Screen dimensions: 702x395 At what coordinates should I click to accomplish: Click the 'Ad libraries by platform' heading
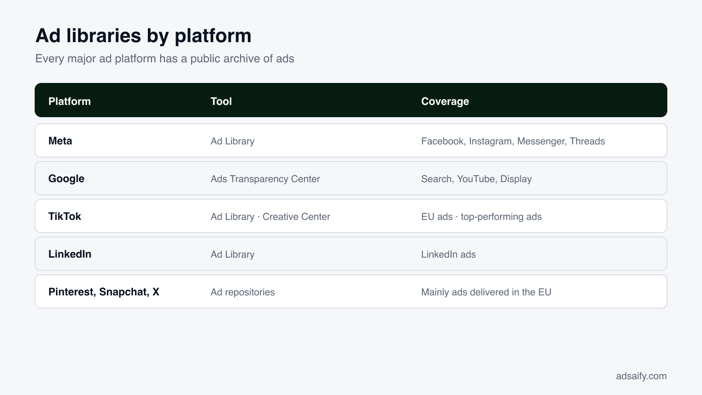click(x=143, y=36)
